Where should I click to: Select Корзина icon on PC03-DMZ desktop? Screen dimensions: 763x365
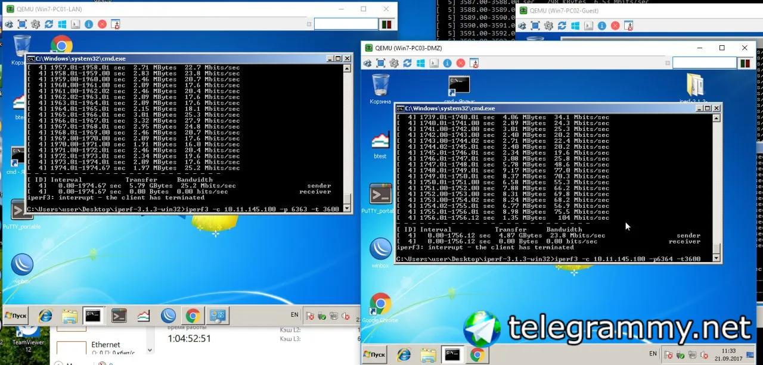coord(380,89)
